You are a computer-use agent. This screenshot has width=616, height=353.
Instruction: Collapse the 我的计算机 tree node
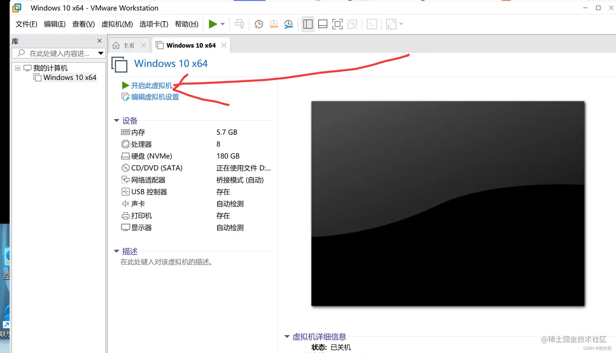point(18,68)
